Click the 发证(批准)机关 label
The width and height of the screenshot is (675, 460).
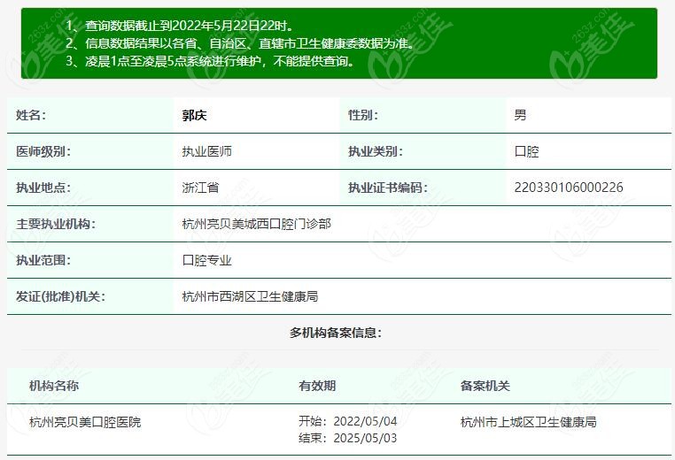[61, 296]
